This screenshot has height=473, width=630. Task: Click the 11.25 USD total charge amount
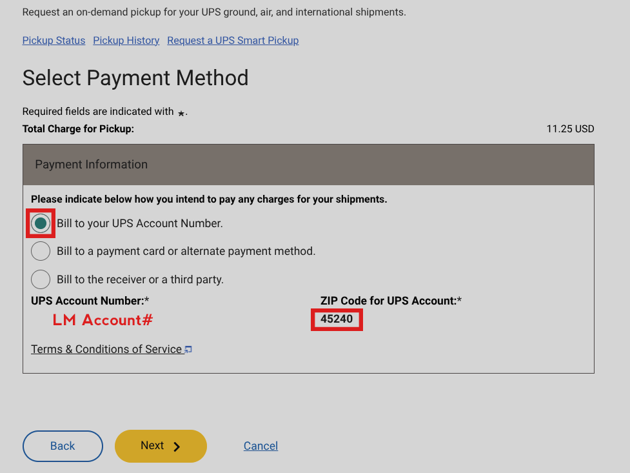[570, 128]
